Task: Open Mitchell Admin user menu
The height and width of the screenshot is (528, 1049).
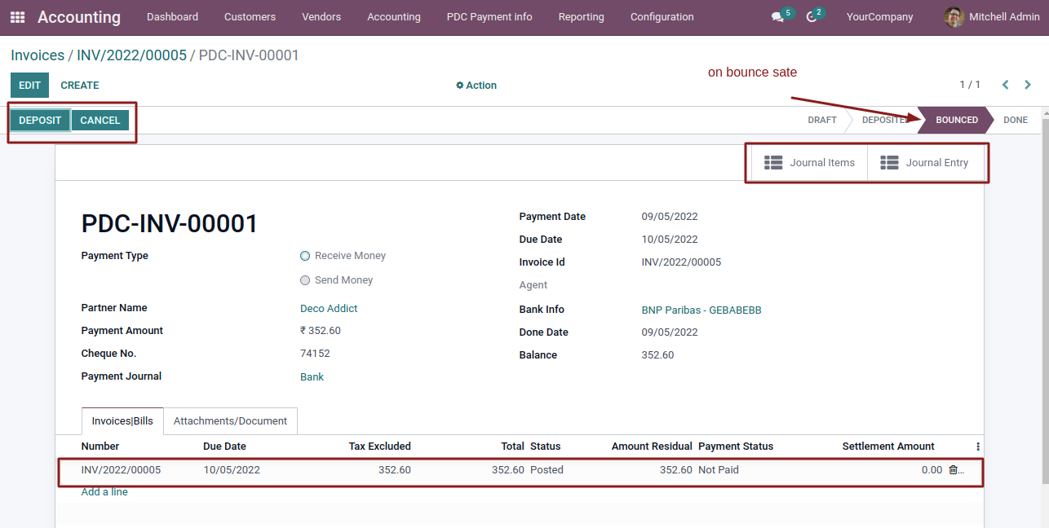Action: click(993, 17)
